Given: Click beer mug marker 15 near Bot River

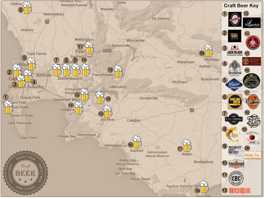Looking at the screenshot, I should click(x=108, y=112).
